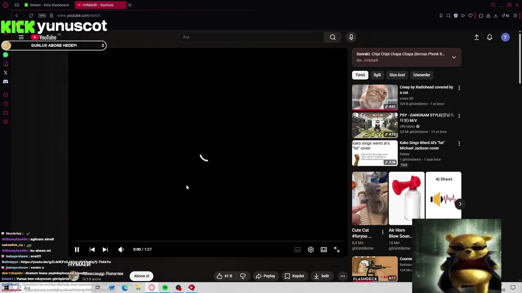Open options for PSY Gangnam Style video
This screenshot has width=522, height=293.
pyautogui.click(x=459, y=116)
